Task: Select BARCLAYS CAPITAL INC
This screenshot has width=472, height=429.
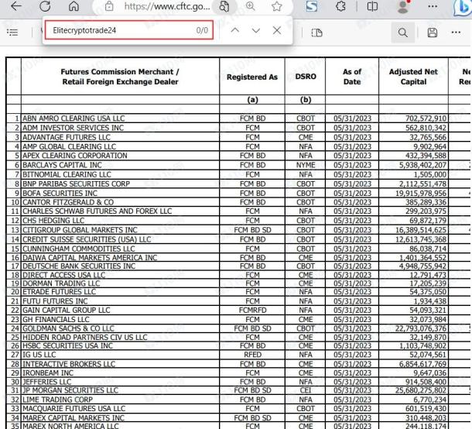Action: 63,165
